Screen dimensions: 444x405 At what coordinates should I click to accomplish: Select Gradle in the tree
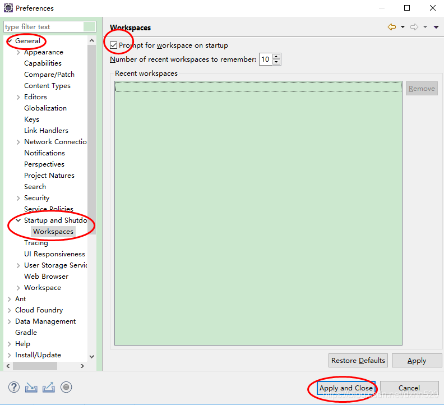click(x=26, y=333)
